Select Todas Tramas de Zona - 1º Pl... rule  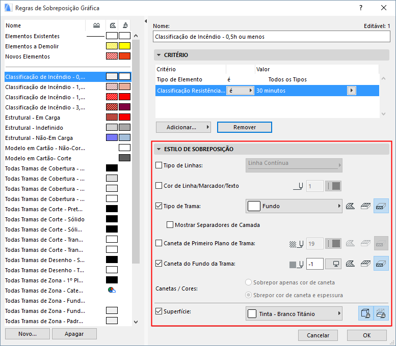coord(68,280)
